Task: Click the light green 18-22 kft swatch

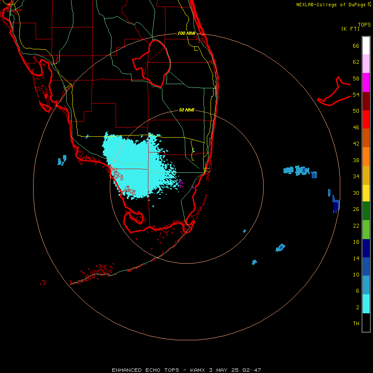Action: tap(366, 230)
